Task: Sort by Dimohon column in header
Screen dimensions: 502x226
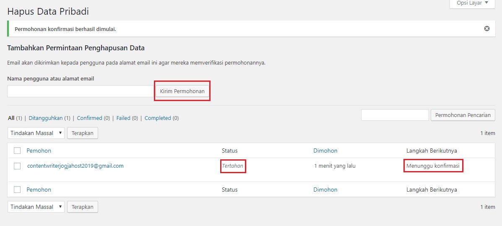Action: (325, 151)
